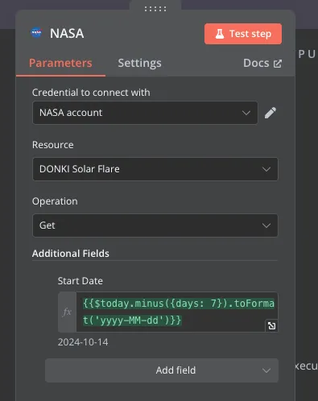This screenshot has height=401, width=318.
Task: Click the Operation field label
Action: [55, 201]
